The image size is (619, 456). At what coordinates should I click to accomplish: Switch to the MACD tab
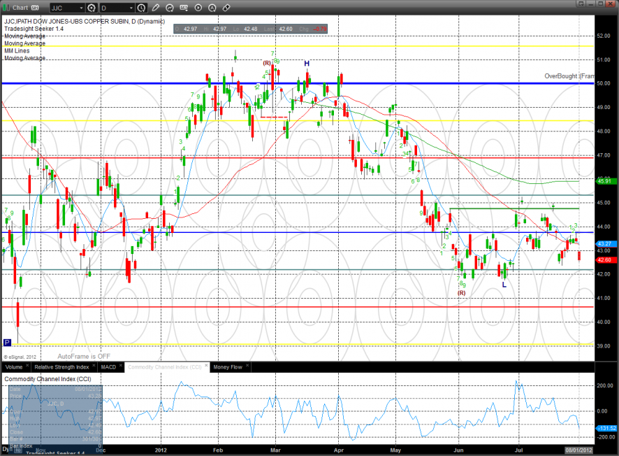(x=108, y=366)
